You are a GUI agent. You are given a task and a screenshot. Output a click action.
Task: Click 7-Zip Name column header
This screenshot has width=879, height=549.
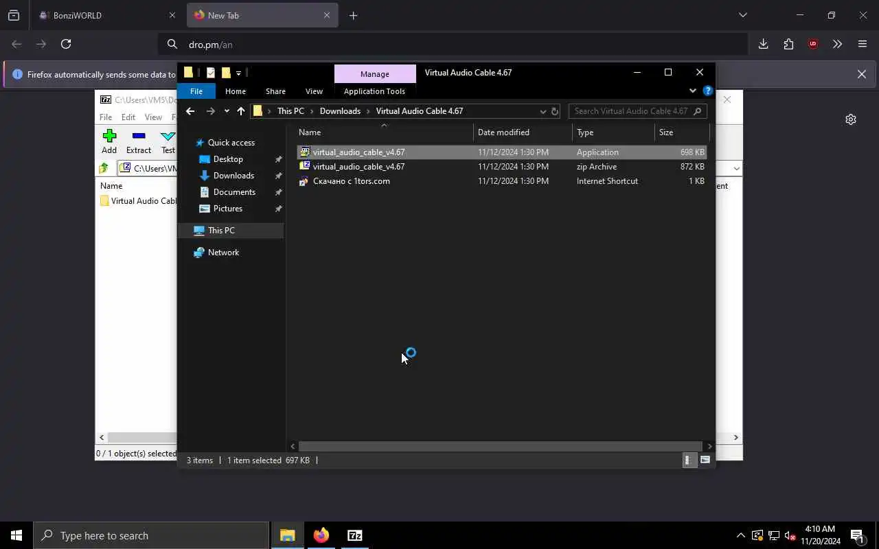click(x=111, y=185)
